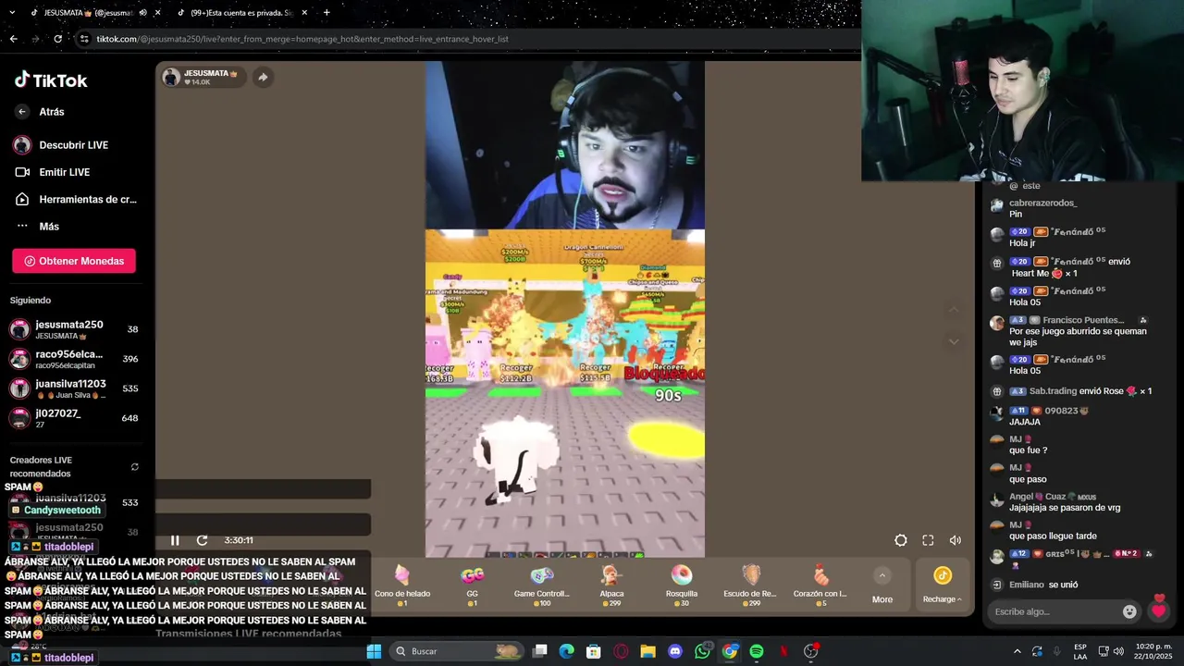Send the Game Controller gift

point(542,586)
